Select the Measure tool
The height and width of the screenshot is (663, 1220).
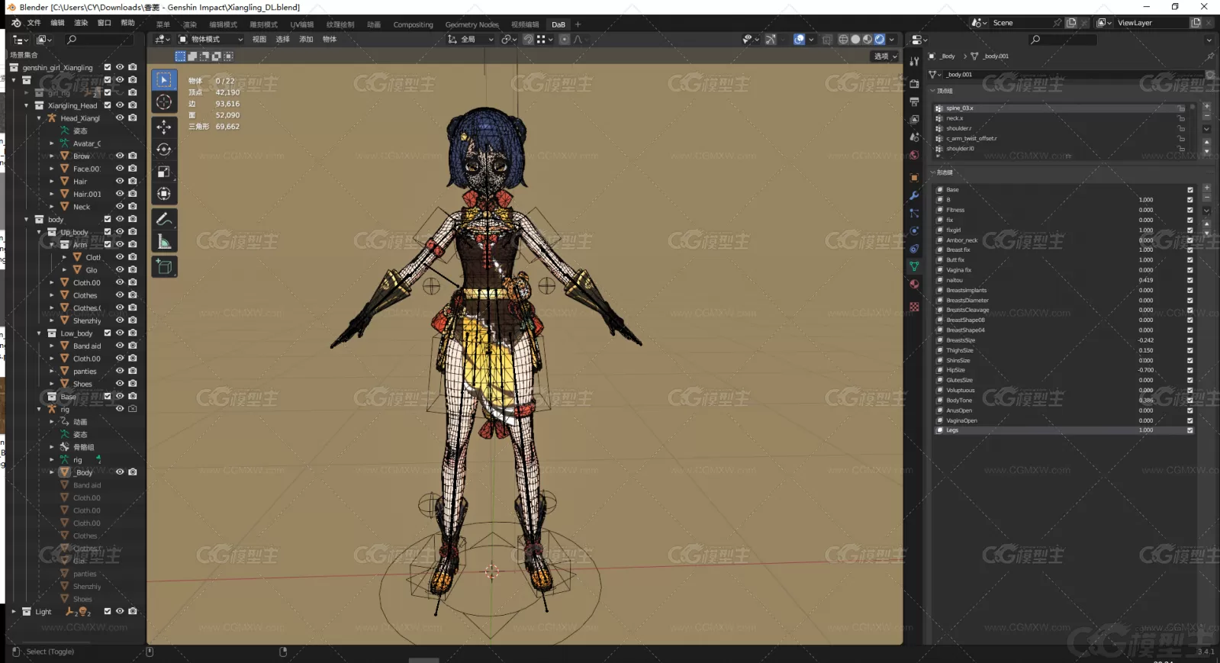[164, 242]
